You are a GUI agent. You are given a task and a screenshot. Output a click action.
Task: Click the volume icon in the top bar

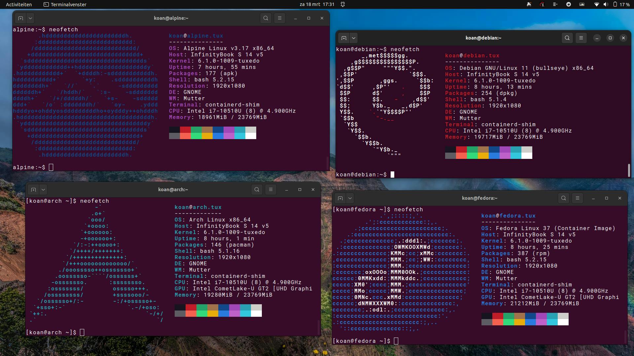pos(606,4)
